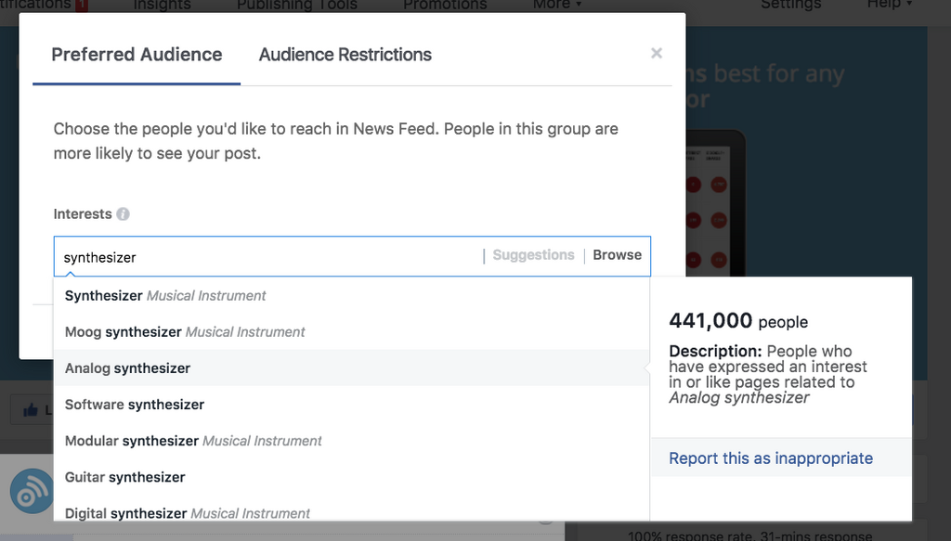Click the info icon beside Interests
Image resolution: width=951 pixels, height=541 pixels.
tap(123, 214)
